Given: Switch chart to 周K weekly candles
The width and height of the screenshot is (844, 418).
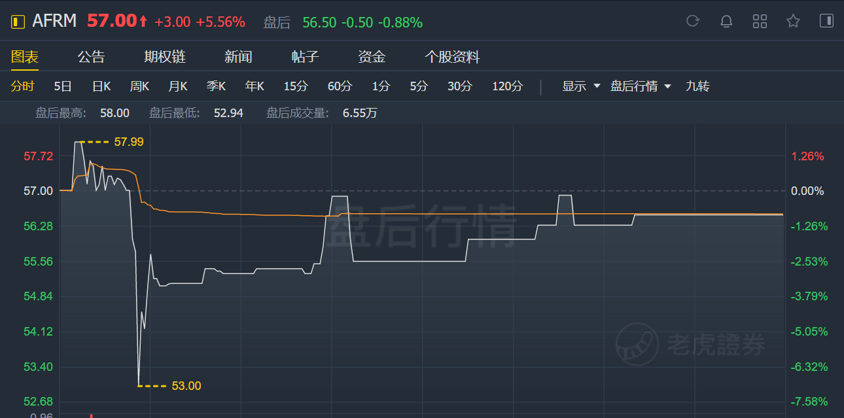Looking at the screenshot, I should pyautogui.click(x=139, y=86).
